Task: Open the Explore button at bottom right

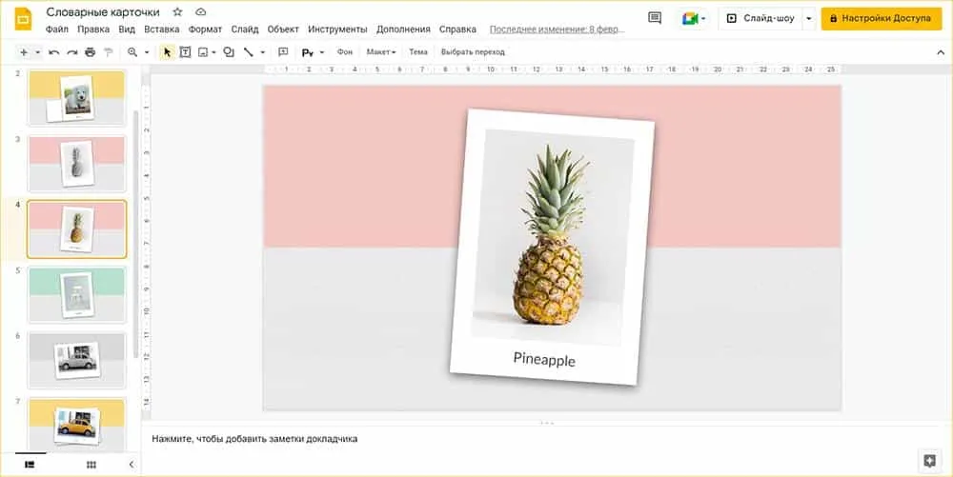Action: coord(929,461)
